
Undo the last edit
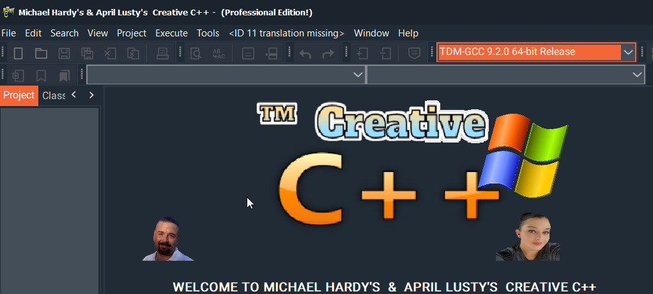[x=305, y=53]
